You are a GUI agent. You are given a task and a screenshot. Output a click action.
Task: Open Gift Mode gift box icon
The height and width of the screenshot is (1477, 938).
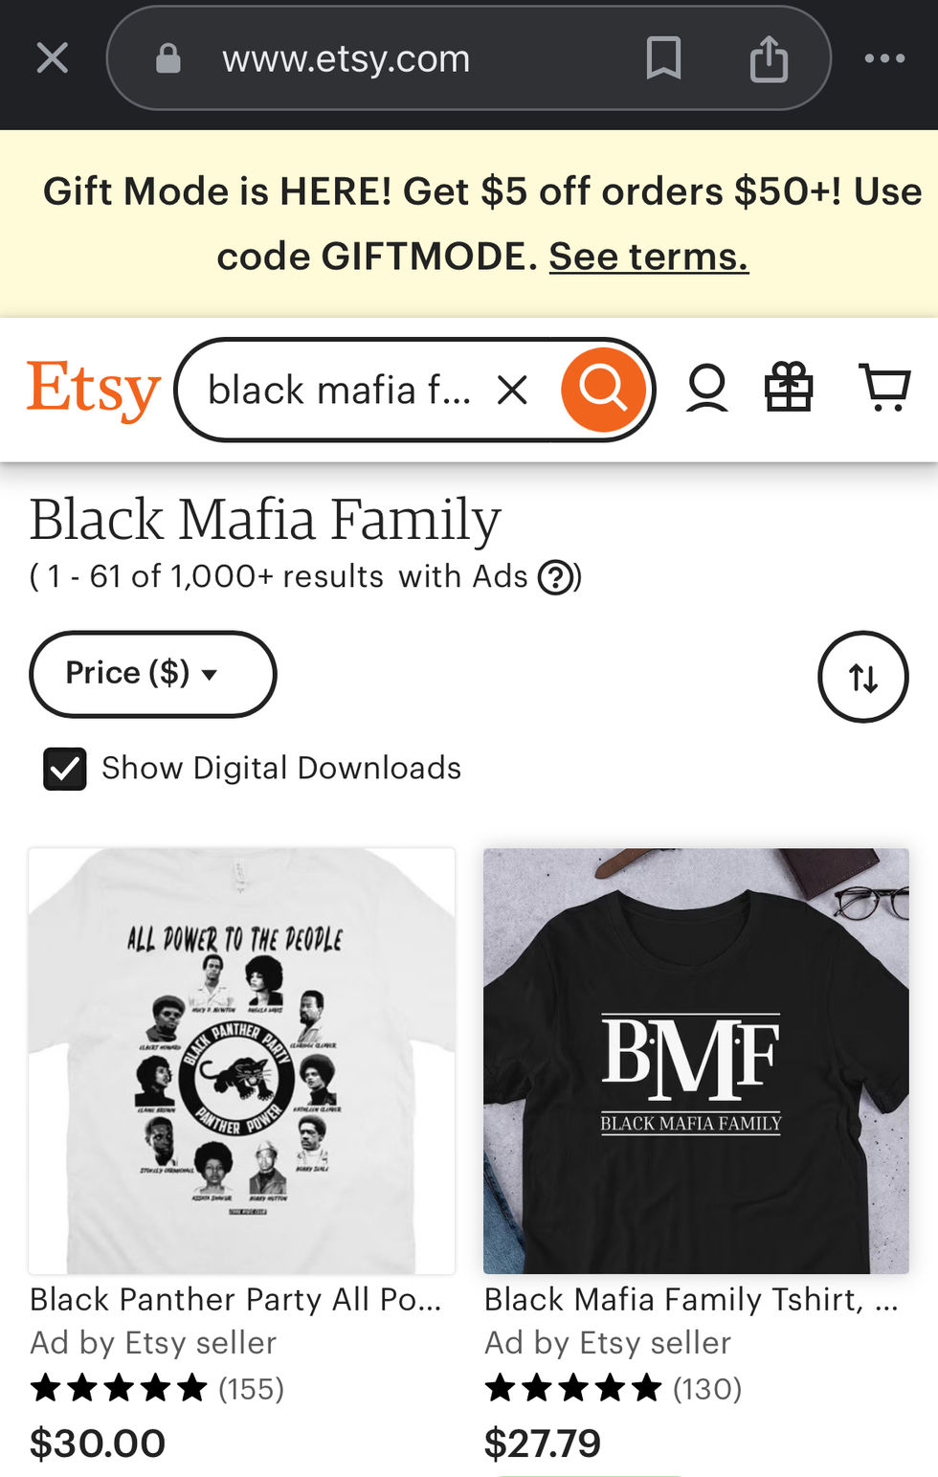[x=789, y=388]
